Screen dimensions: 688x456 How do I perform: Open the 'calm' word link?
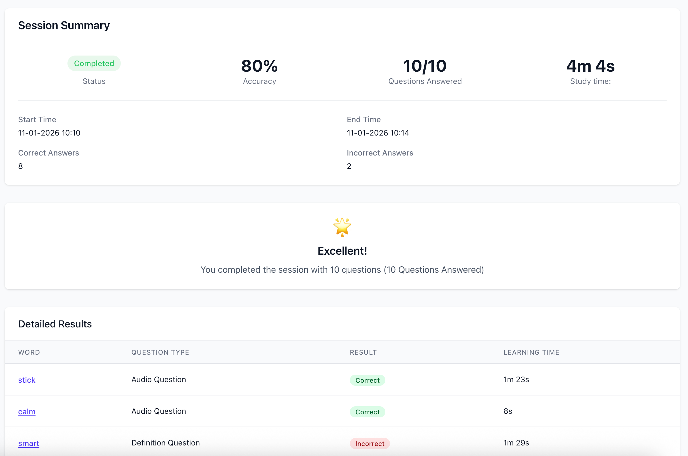point(27,412)
